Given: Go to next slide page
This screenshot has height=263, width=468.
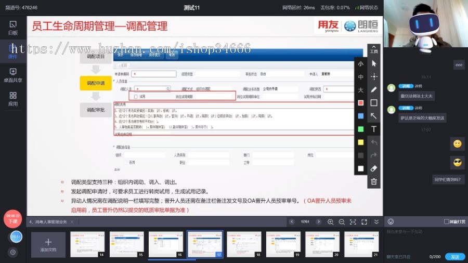Looking at the screenshot, I should (318, 221).
